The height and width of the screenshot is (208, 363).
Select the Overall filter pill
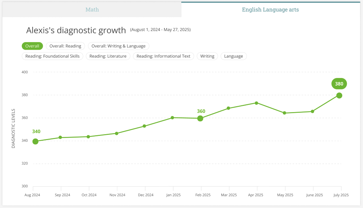click(32, 46)
